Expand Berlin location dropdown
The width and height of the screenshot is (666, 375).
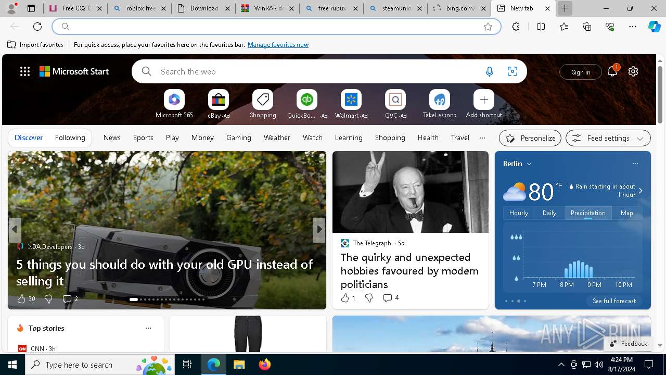tap(529, 164)
